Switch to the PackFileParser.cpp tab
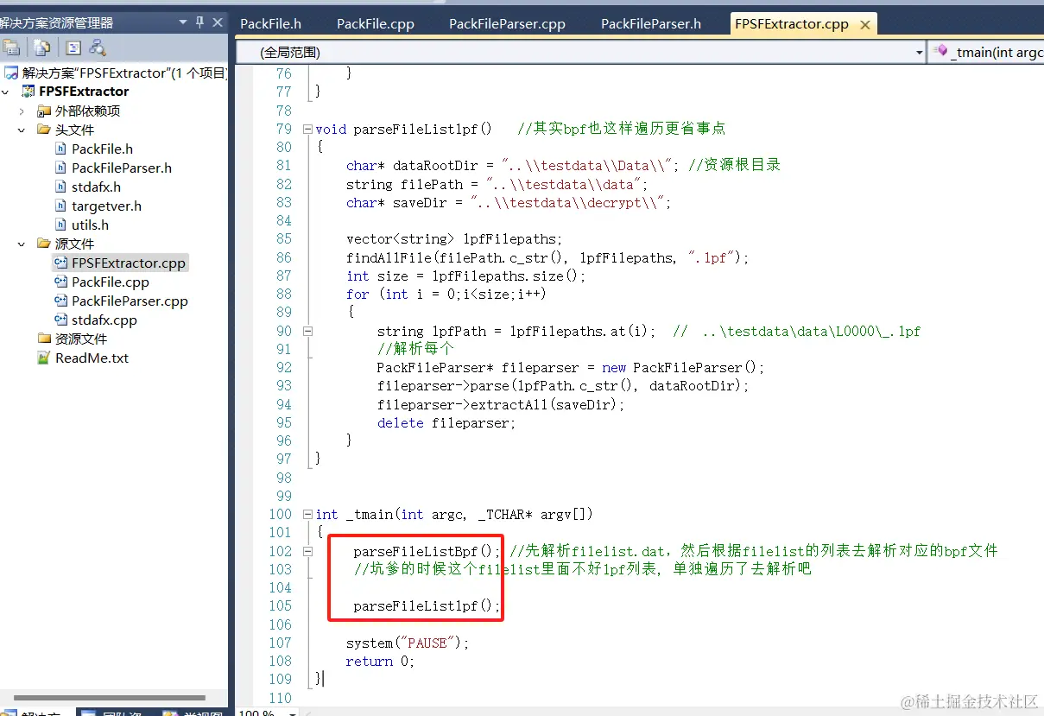 coord(507,24)
